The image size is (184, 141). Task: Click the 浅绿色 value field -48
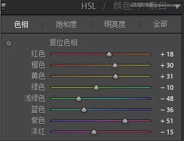point(167,99)
